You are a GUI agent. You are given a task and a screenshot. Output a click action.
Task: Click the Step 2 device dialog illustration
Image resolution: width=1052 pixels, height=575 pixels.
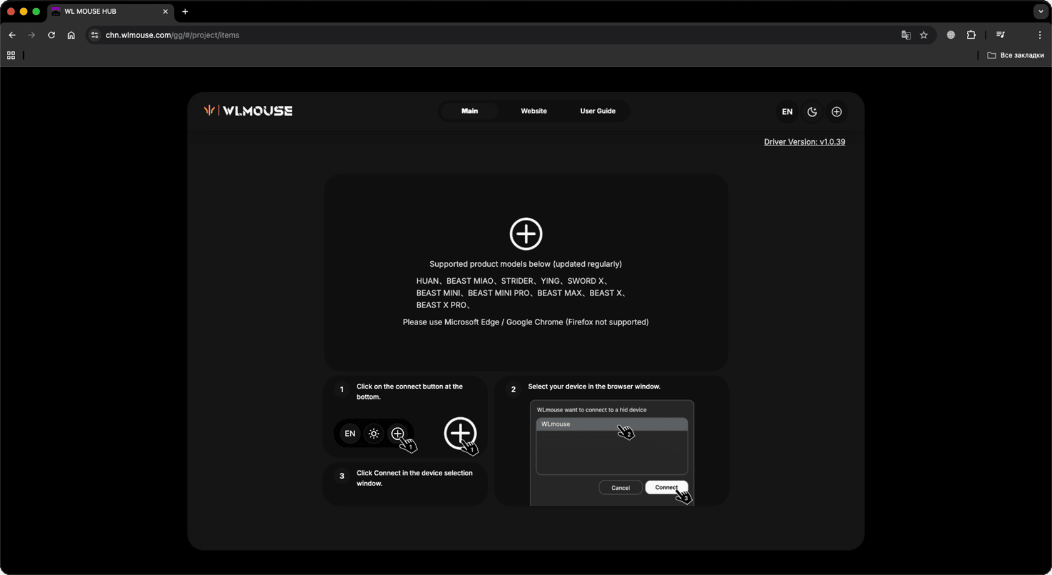(x=612, y=452)
